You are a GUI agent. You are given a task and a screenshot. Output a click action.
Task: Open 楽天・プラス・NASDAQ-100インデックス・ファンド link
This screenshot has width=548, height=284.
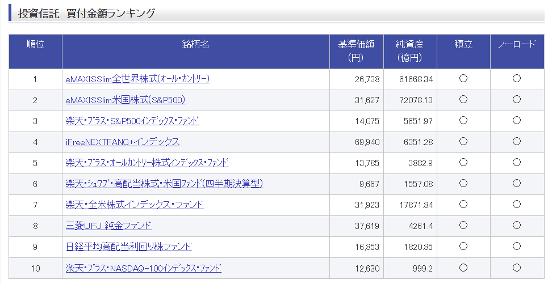(x=143, y=268)
